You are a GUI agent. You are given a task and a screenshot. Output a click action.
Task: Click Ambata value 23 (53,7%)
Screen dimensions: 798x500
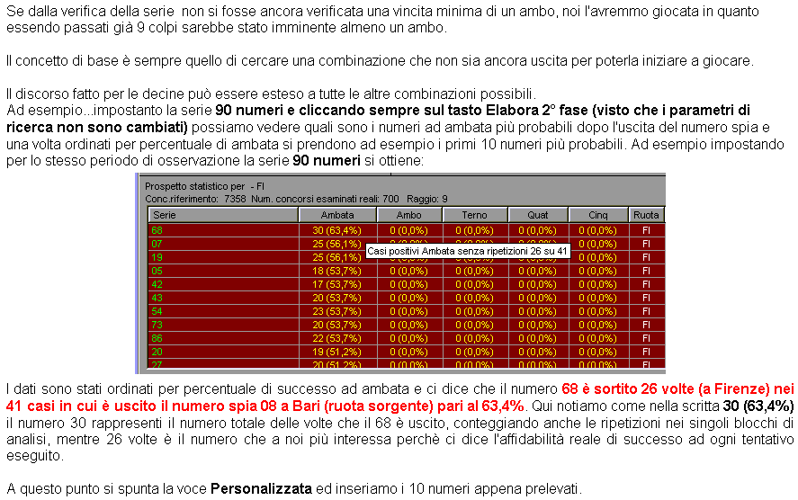336,311
